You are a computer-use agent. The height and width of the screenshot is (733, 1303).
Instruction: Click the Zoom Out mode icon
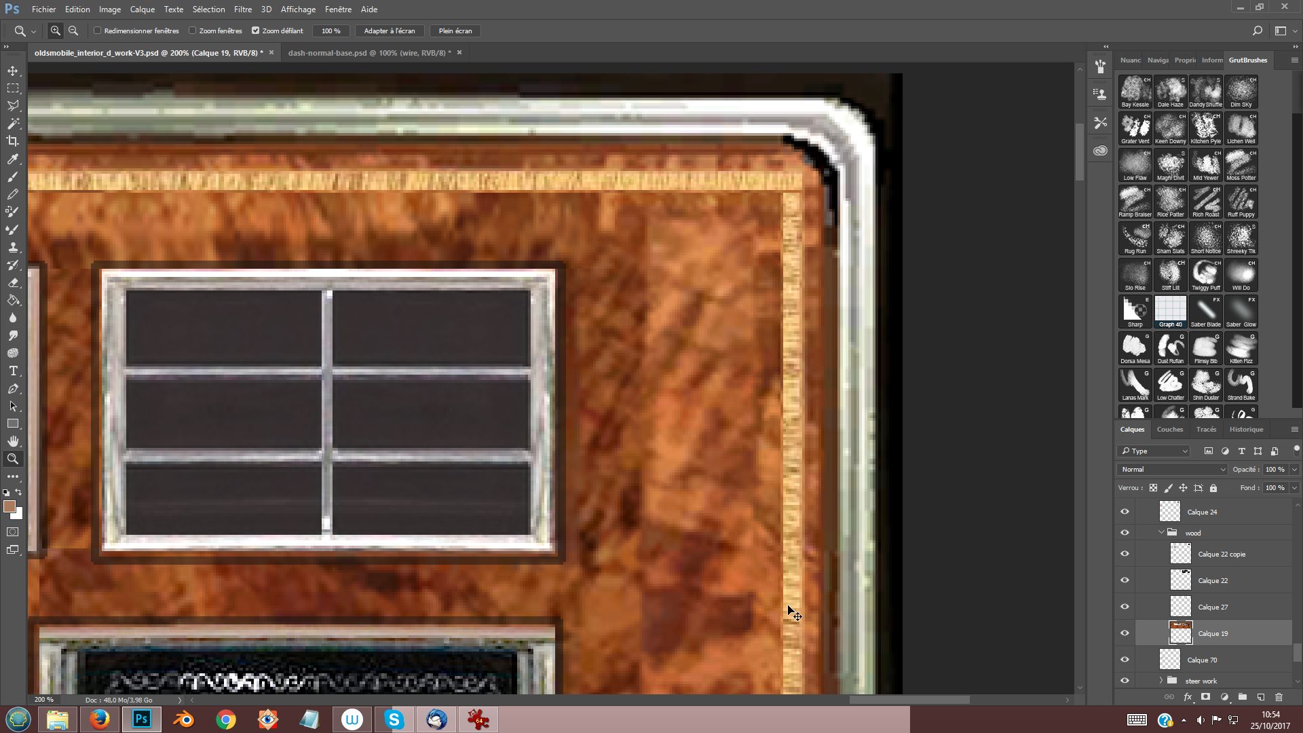[73, 31]
